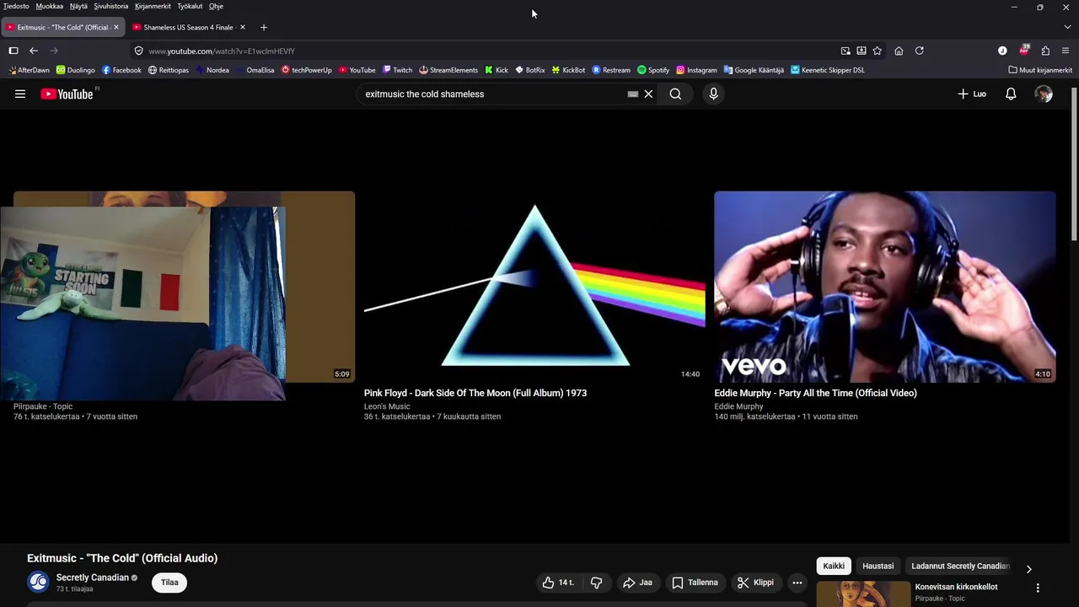Open a new browser tab
Image resolution: width=1079 pixels, height=607 pixels.
[264, 27]
